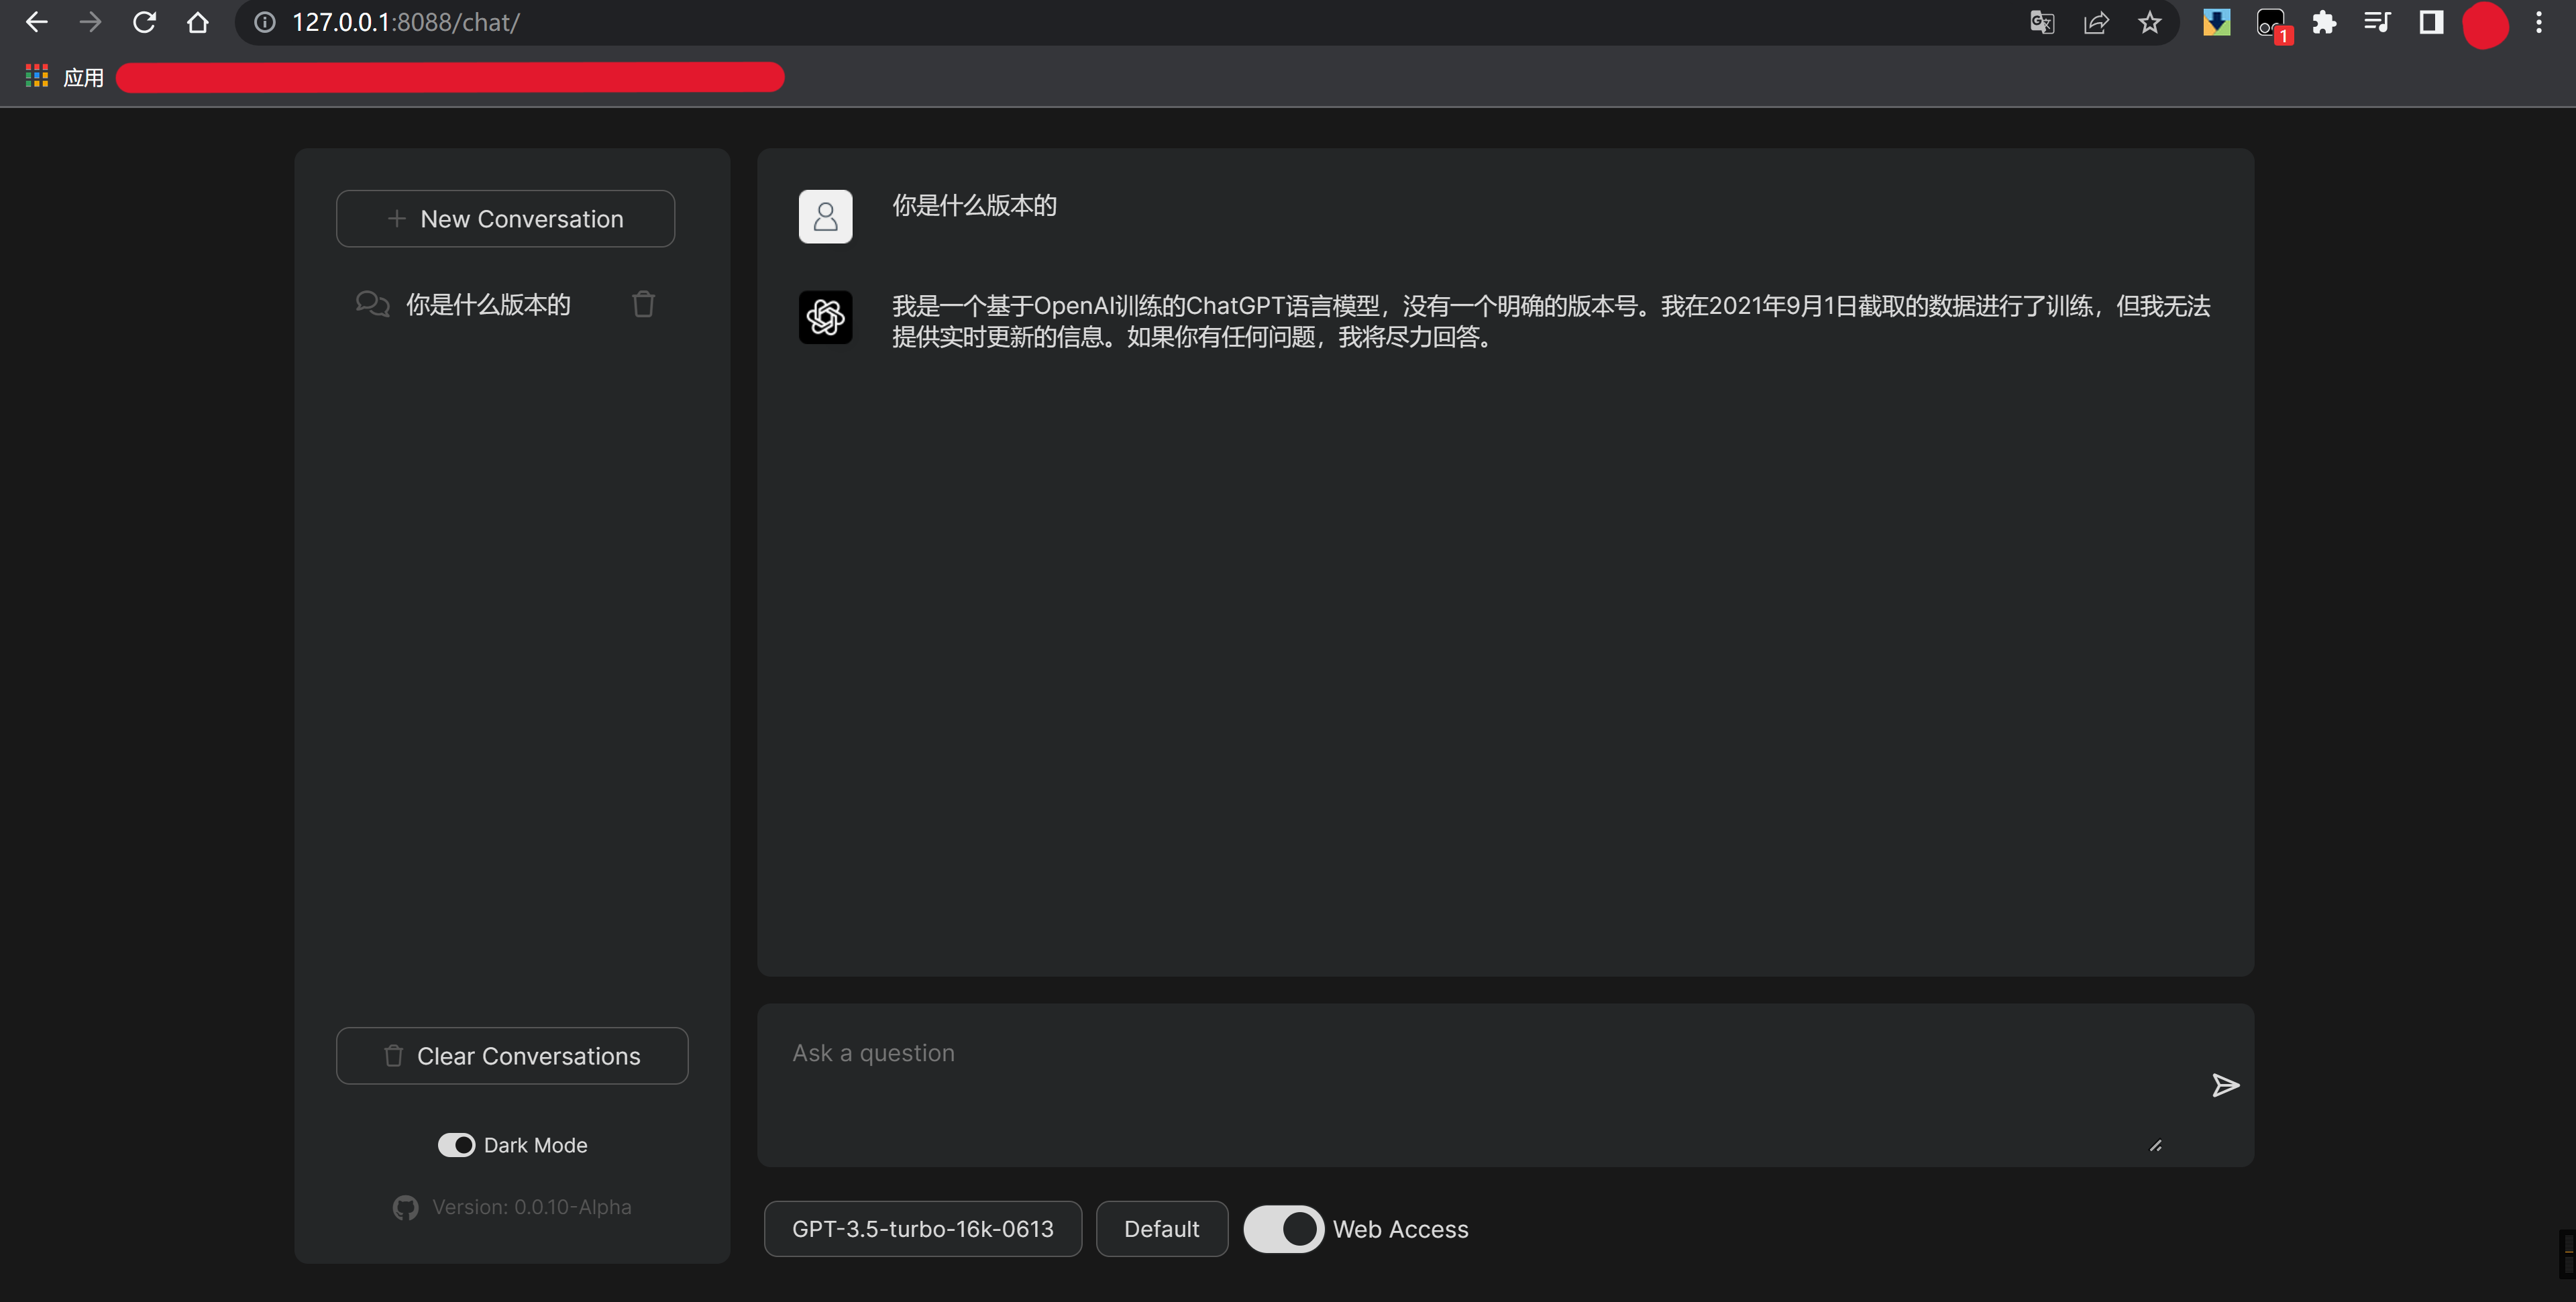This screenshot has width=2576, height=1302.
Task: Reload the page with the refresh icon
Action: tap(145, 22)
